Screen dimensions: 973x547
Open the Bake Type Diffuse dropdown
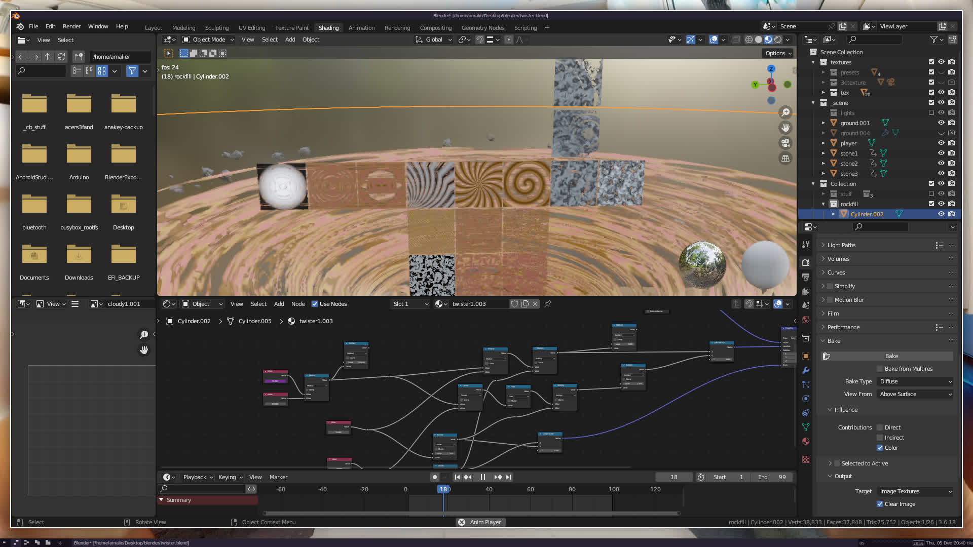tap(915, 381)
